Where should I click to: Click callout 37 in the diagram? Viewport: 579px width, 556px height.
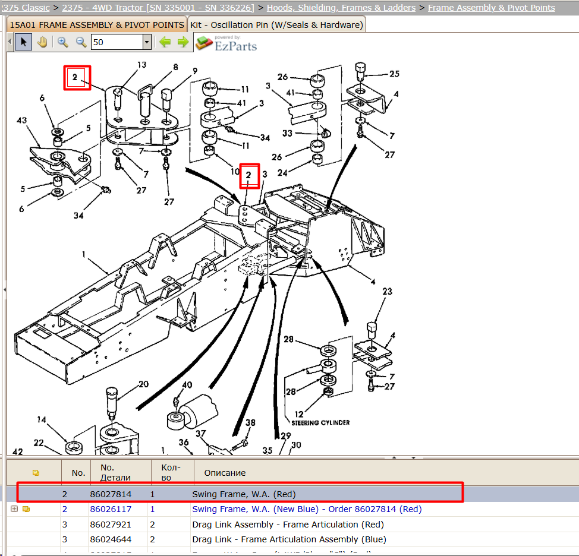pyautogui.click(x=201, y=433)
